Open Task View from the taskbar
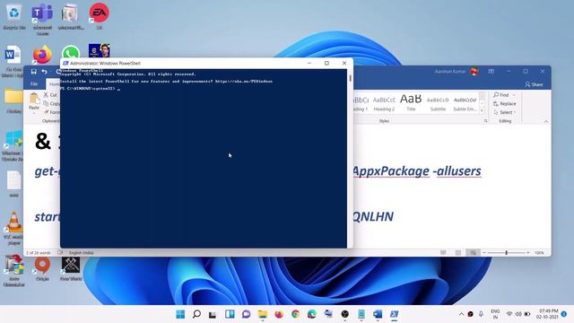This screenshot has height=323, width=574. [213, 314]
